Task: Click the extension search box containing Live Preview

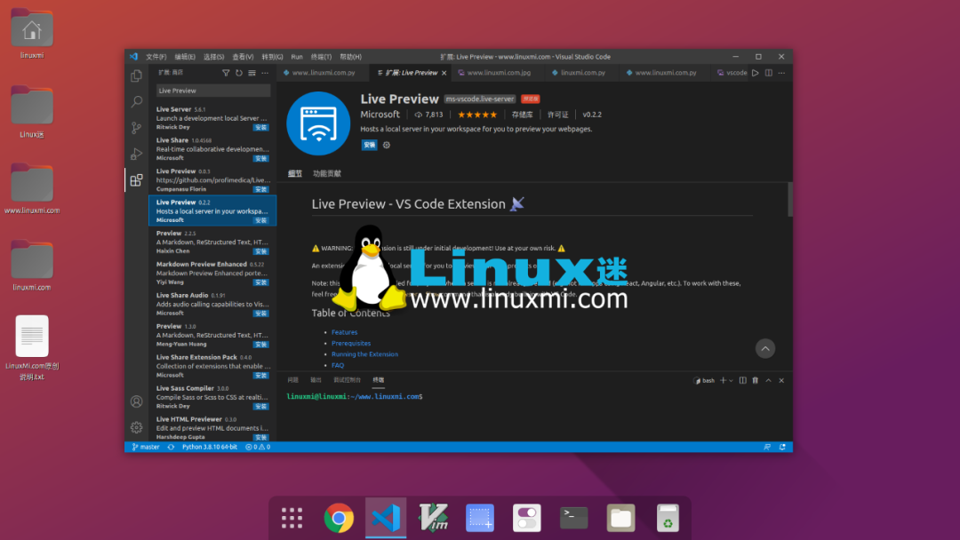Action: [213, 91]
